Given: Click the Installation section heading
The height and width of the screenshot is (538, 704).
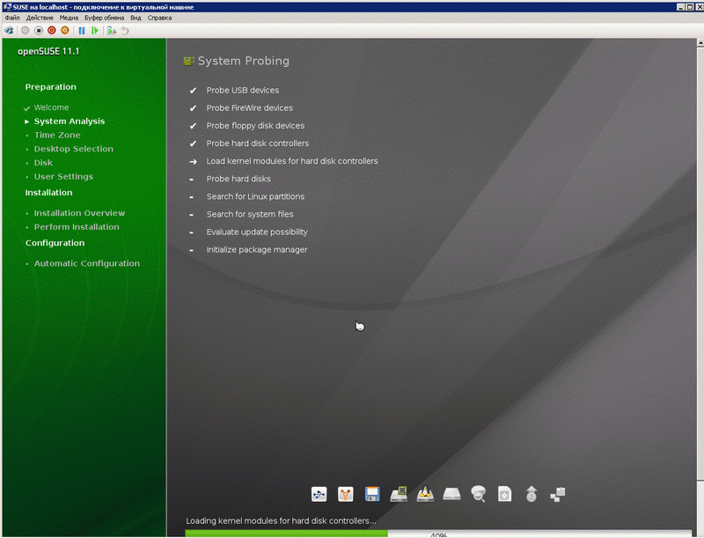Looking at the screenshot, I should tap(48, 193).
